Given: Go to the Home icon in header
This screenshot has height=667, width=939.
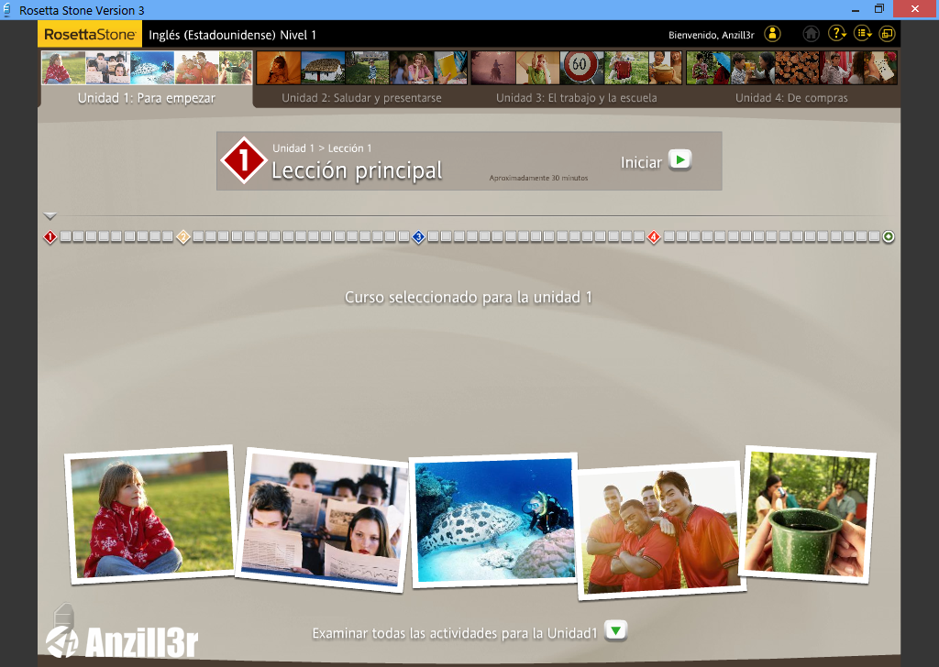Looking at the screenshot, I should (812, 34).
